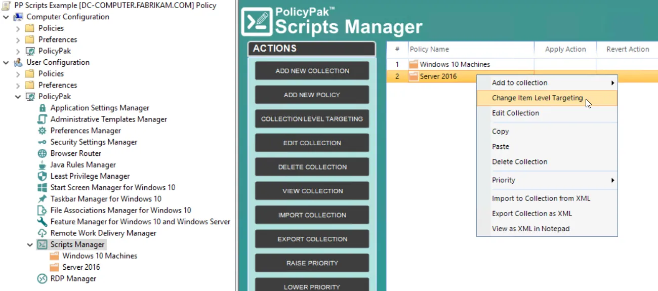Click the Preferences folder icon under User Configuration

click(30, 85)
